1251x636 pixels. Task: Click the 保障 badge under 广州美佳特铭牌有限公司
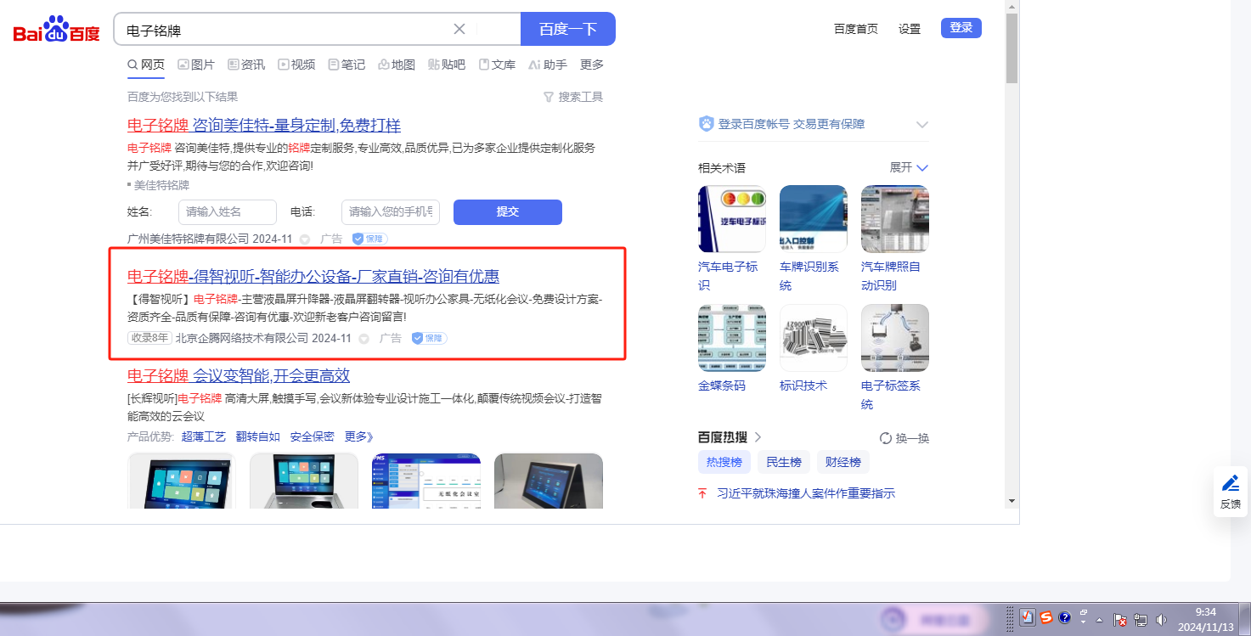370,239
